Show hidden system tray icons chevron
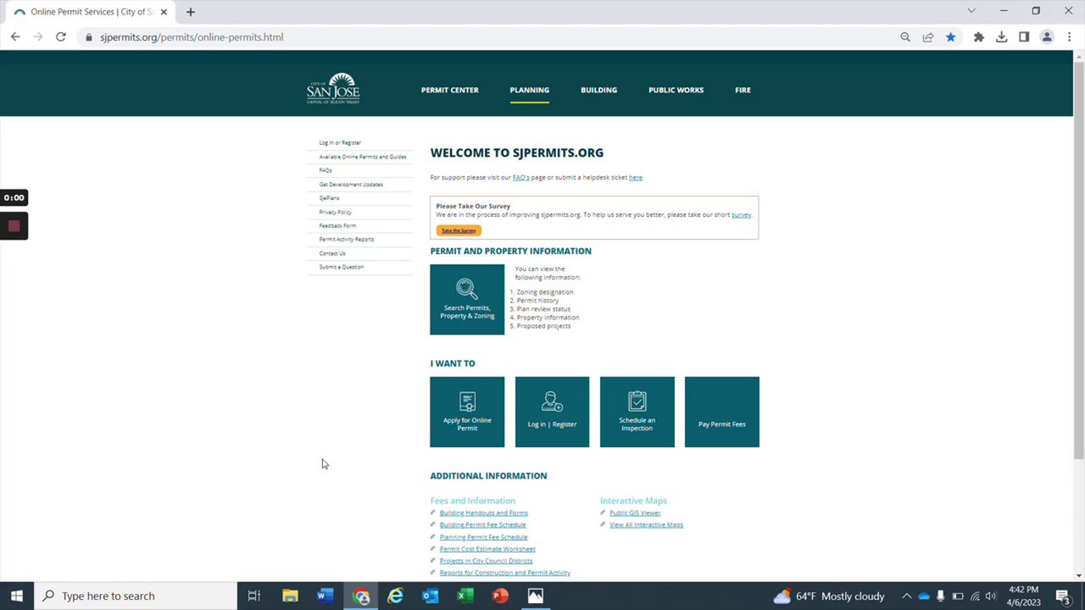Viewport: 1085px width, 610px height. [906, 596]
